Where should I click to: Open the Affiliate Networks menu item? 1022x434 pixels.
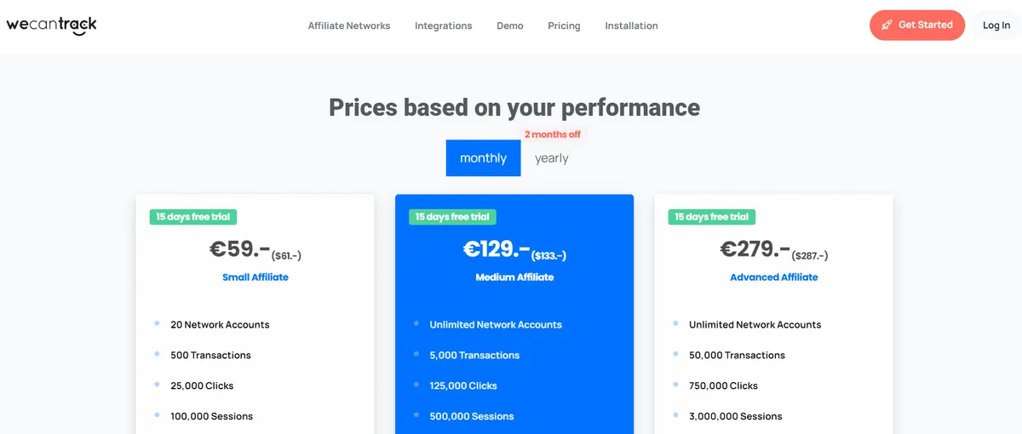(349, 26)
